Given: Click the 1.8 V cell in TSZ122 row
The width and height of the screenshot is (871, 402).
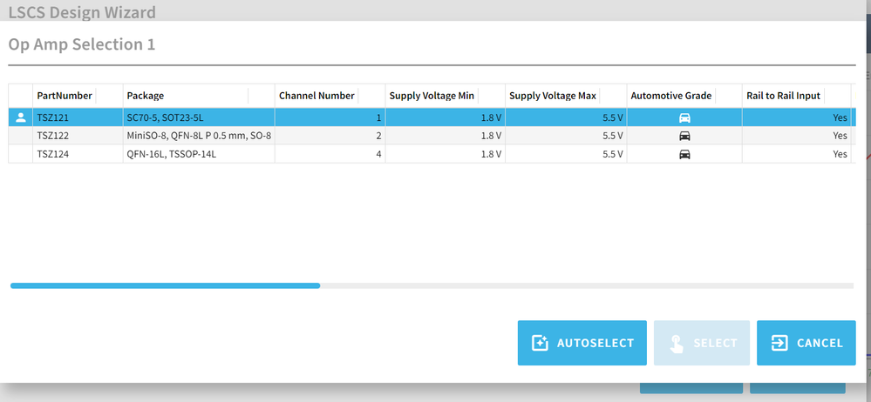Looking at the screenshot, I should [x=446, y=136].
